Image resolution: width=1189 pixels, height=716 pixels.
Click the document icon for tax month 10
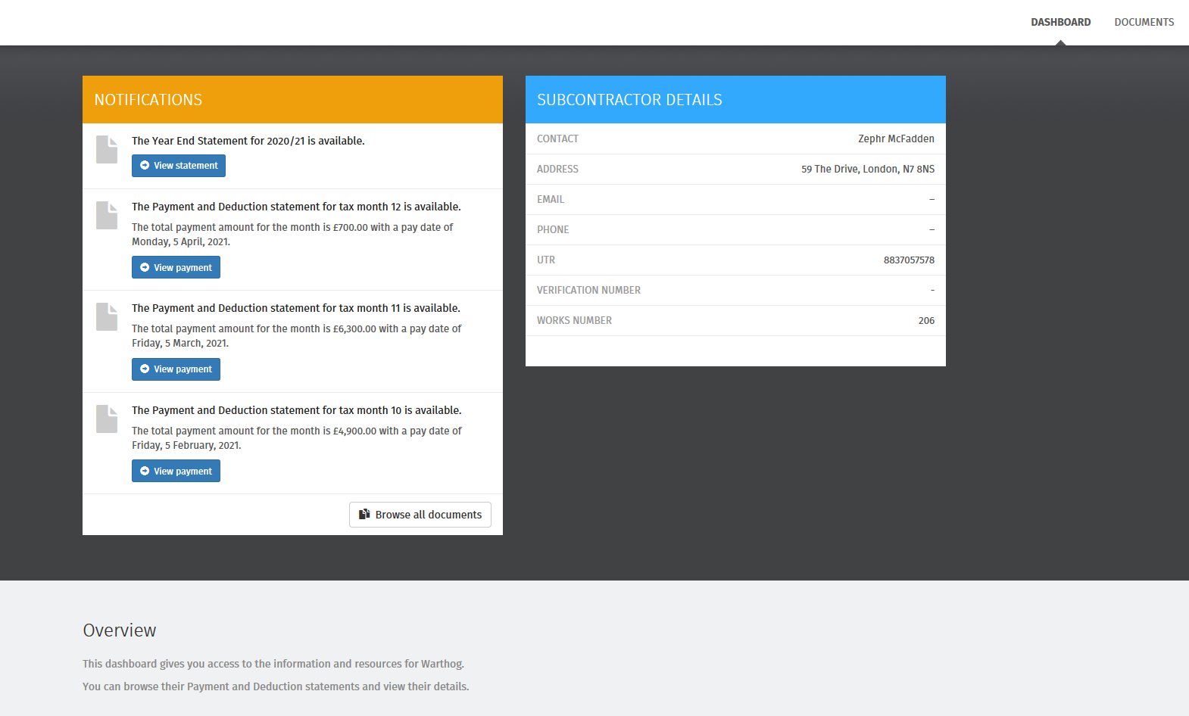point(107,419)
